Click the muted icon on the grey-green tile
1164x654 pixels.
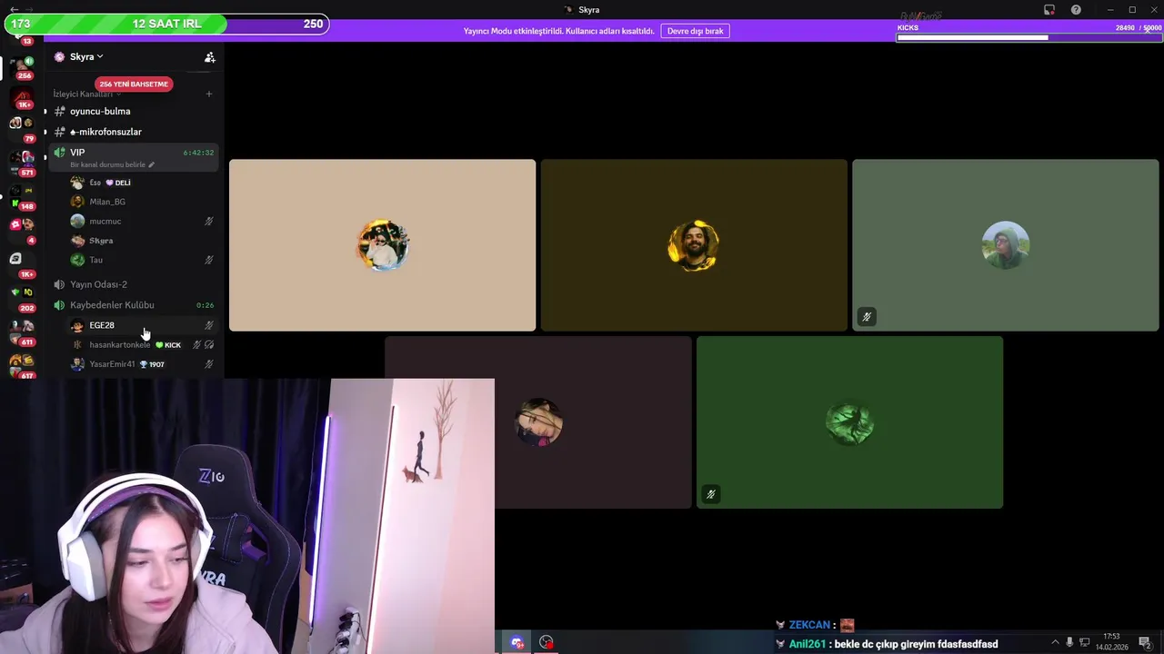[x=867, y=317]
